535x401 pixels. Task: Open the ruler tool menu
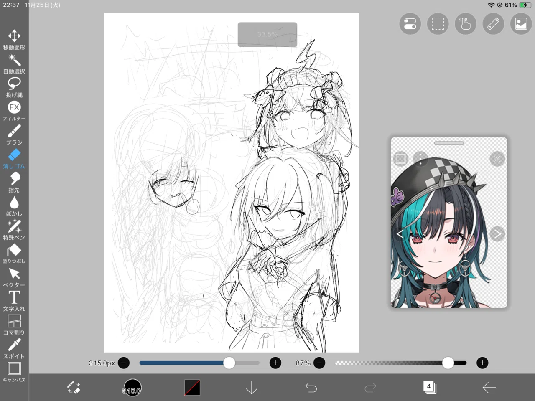tap(493, 24)
